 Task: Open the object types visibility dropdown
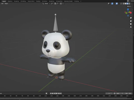pyautogui.click(x=109, y=4)
